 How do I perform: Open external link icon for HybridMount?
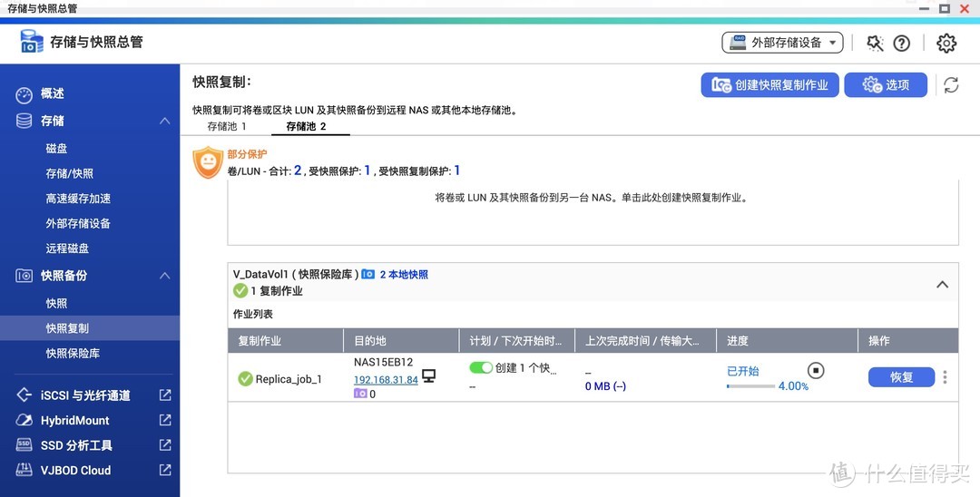pos(165,420)
